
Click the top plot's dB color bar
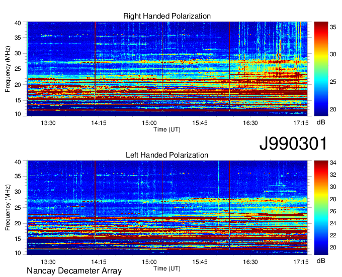pos(321,69)
